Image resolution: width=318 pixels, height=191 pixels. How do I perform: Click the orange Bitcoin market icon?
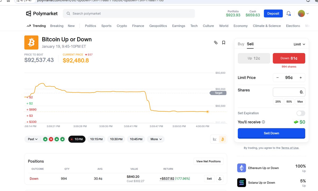[31, 42]
